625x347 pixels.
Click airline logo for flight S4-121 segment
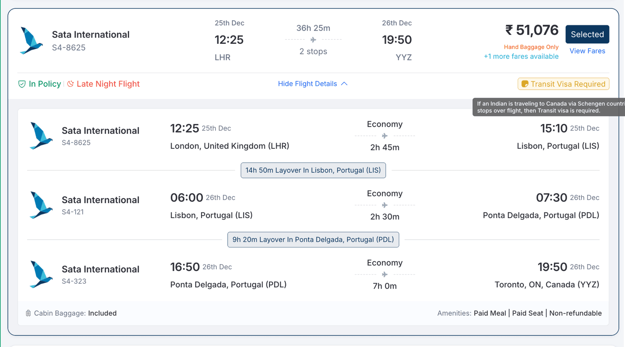pos(41,205)
